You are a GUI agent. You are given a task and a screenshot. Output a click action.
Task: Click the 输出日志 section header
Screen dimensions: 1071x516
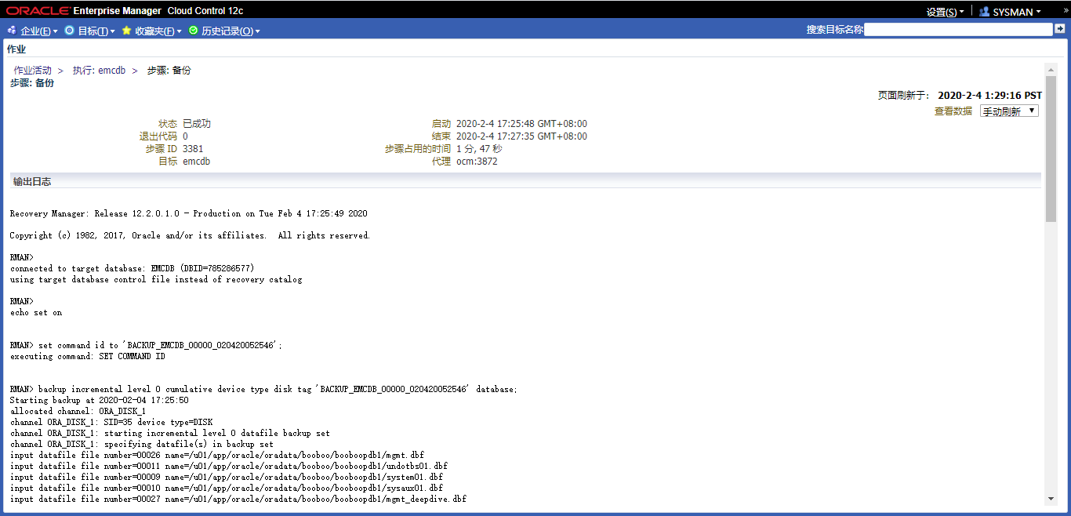(x=32, y=182)
